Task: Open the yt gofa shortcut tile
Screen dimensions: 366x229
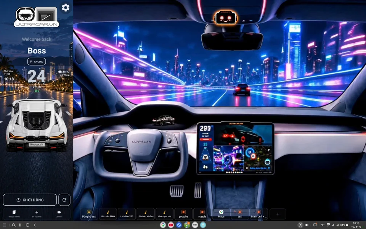Action: [x=202, y=214]
